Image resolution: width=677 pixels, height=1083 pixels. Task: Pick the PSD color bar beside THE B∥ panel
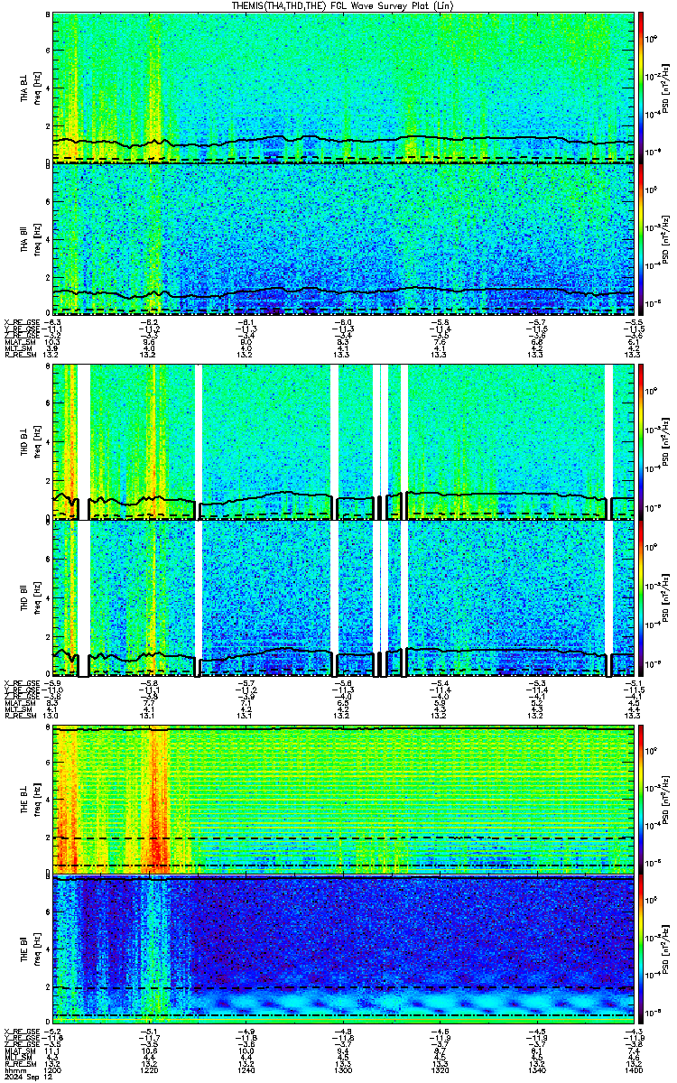coord(641,950)
